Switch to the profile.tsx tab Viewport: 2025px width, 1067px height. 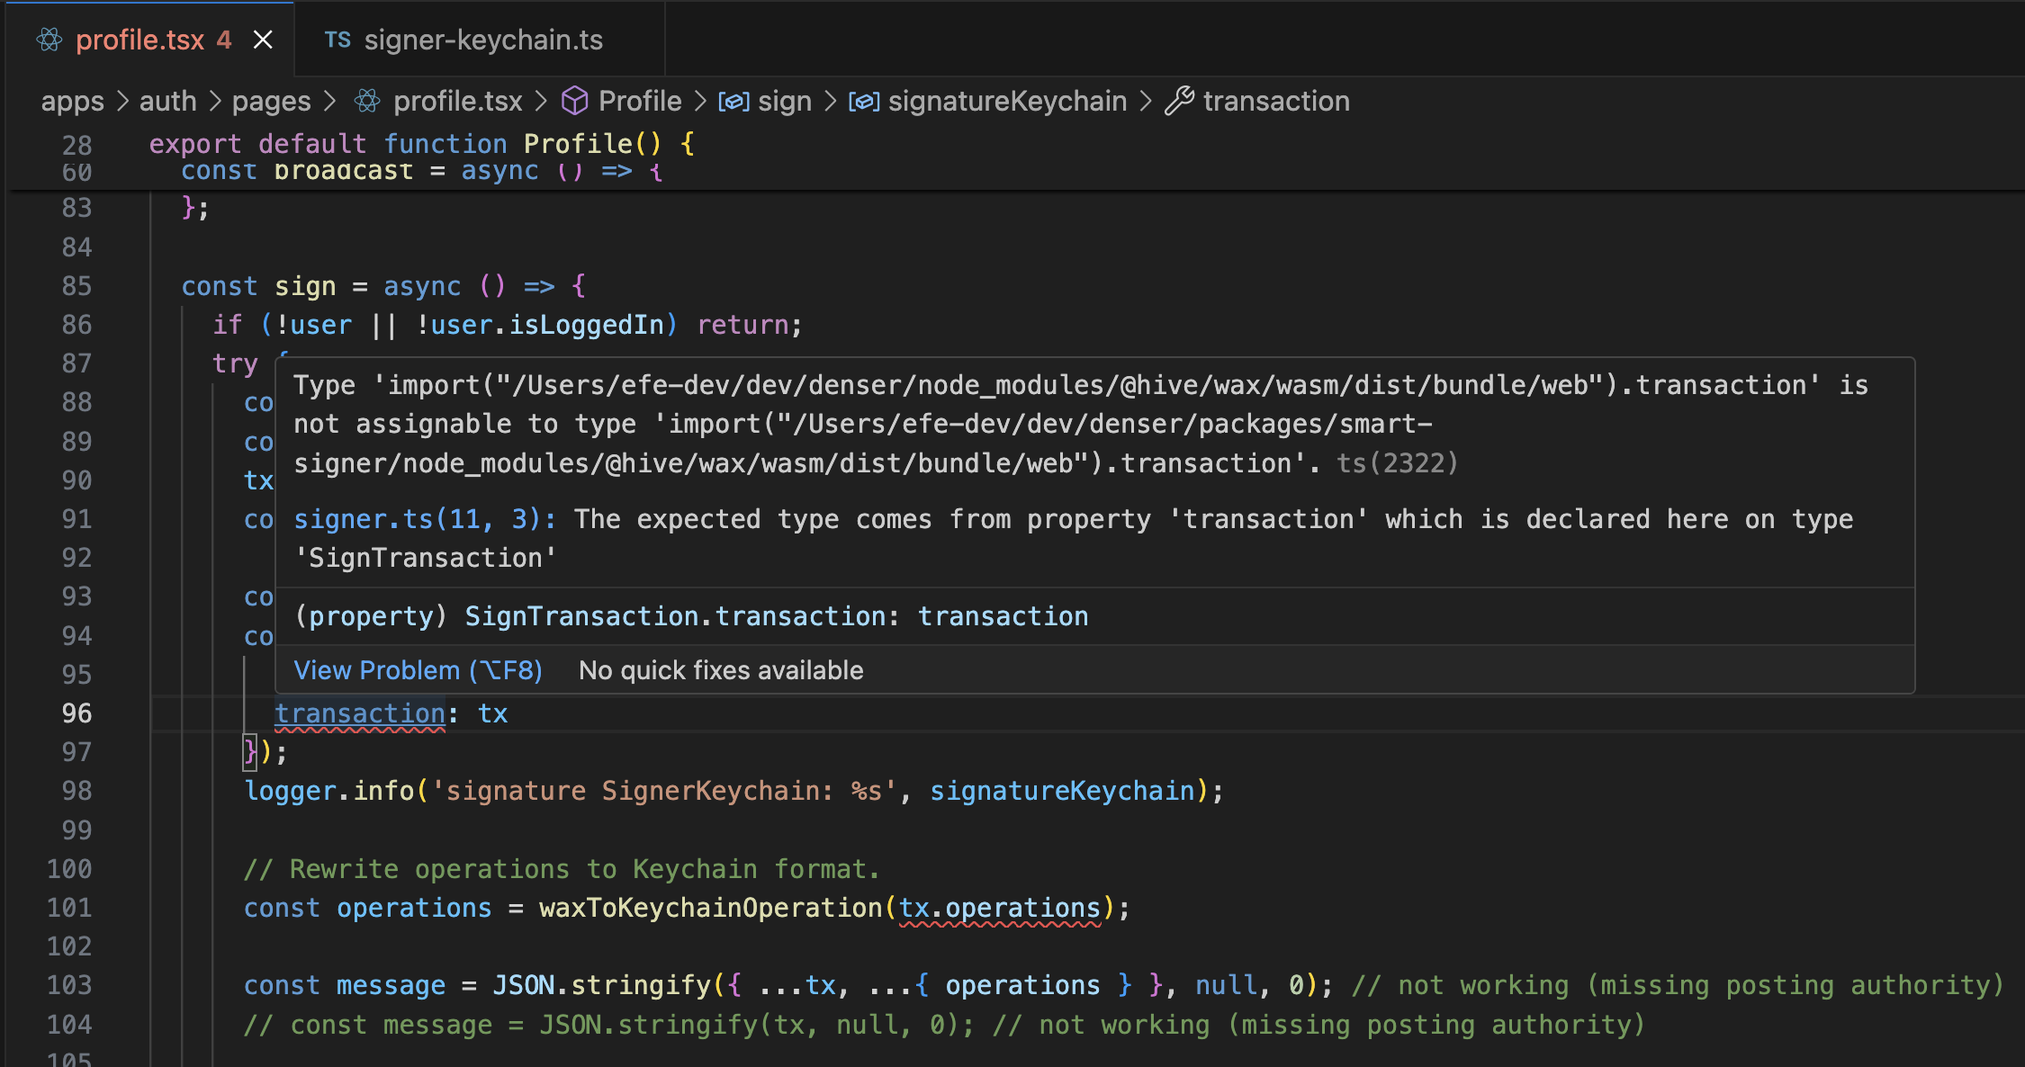[x=151, y=40]
